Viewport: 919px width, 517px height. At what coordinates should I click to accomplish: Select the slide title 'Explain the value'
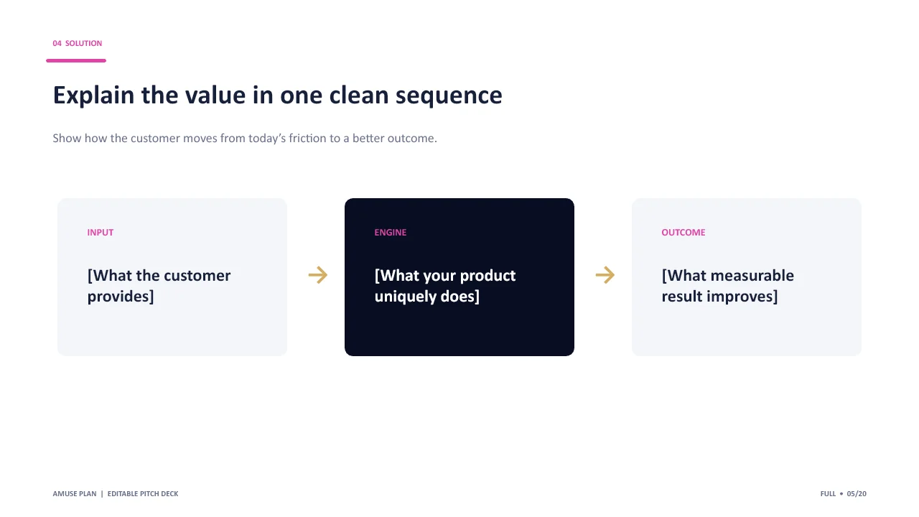tap(277, 96)
